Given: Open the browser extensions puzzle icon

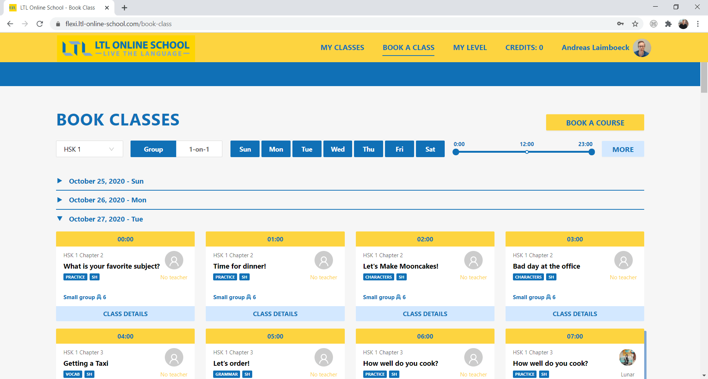Looking at the screenshot, I should [x=668, y=24].
